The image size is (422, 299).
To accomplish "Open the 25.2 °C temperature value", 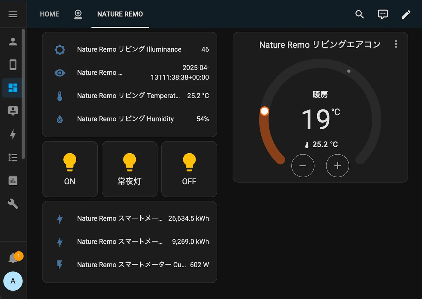I will pos(198,96).
